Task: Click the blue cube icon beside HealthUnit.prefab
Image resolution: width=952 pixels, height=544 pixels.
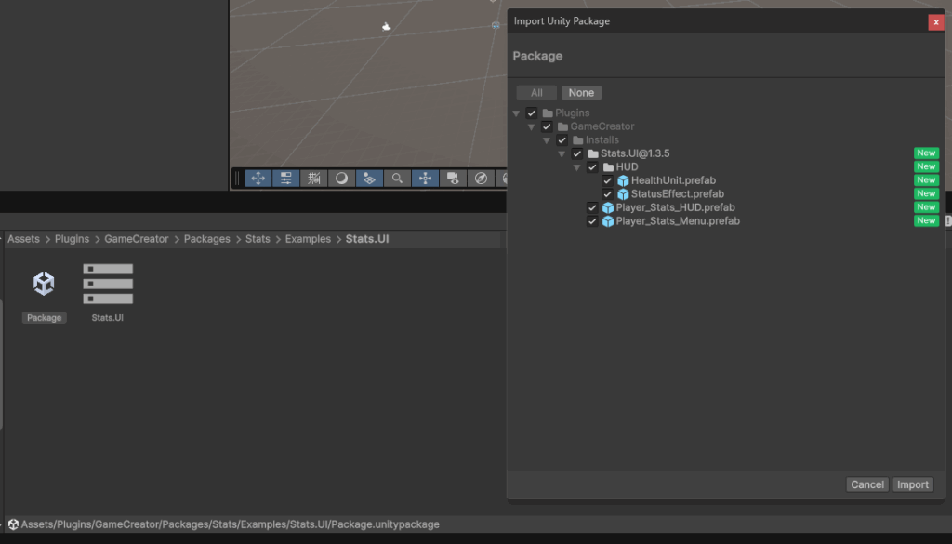Action: click(623, 180)
